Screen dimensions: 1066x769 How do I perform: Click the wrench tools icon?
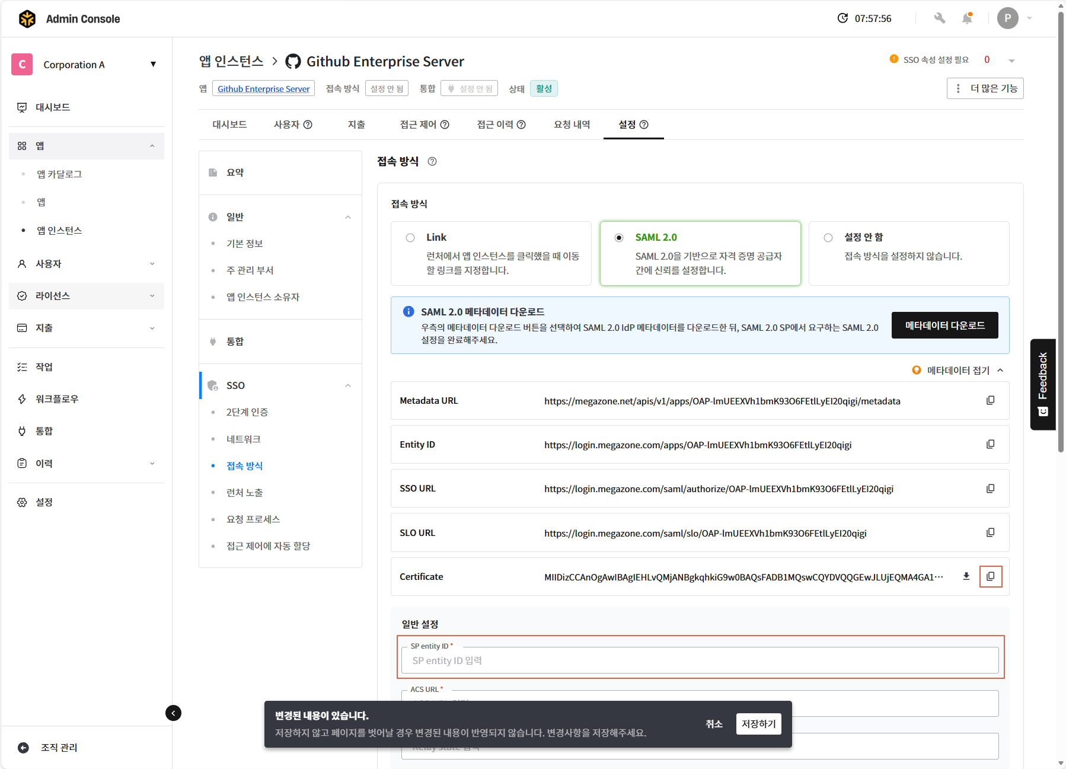pos(940,18)
